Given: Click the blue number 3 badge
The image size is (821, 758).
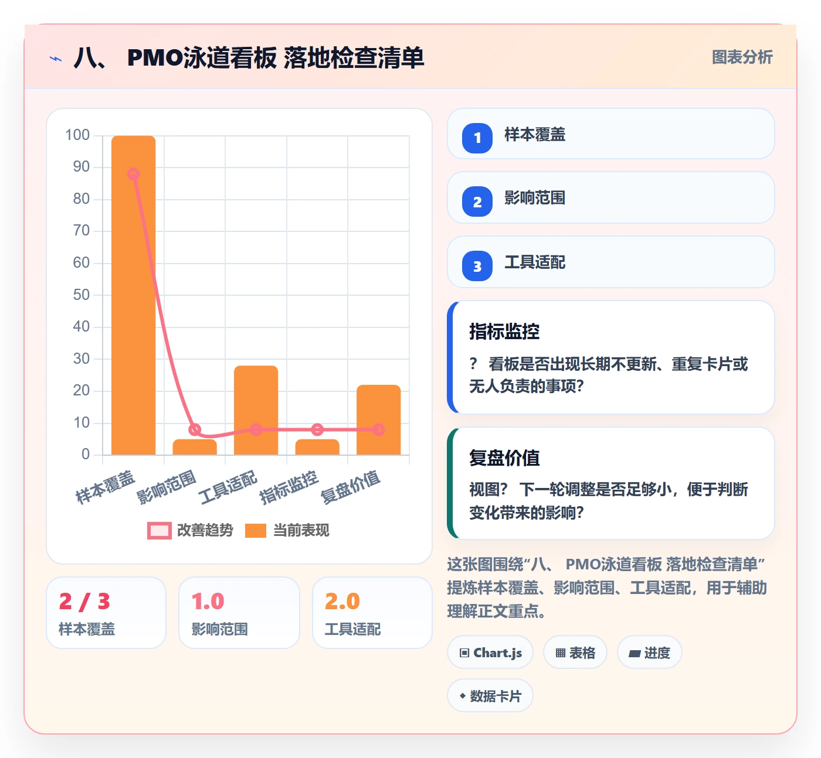Looking at the screenshot, I should click(x=477, y=266).
